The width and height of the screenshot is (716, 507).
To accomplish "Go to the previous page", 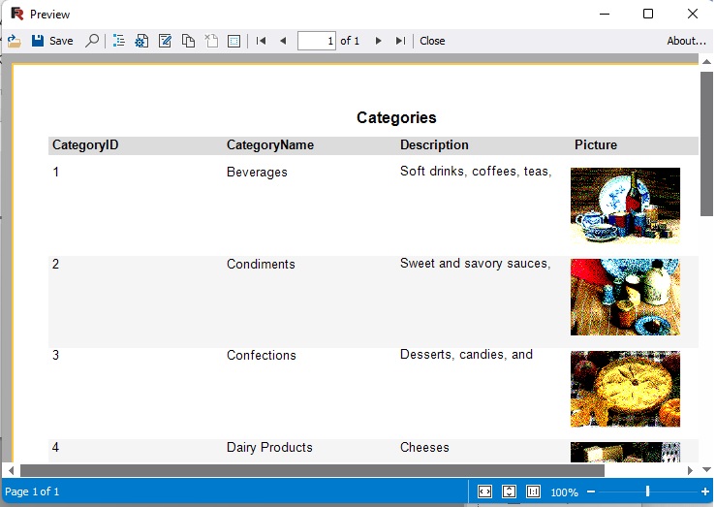I will tap(283, 41).
